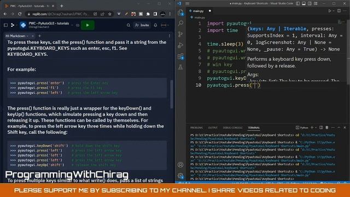Image resolution: width=350 pixels, height=197 pixels.
Task: Open VS Code hamburger menu
Action: (x=187, y=4)
